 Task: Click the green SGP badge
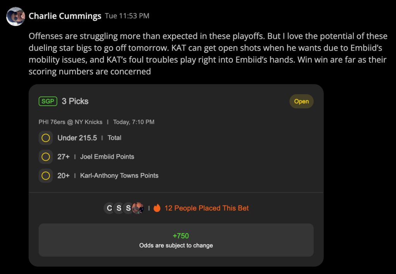[x=48, y=101]
